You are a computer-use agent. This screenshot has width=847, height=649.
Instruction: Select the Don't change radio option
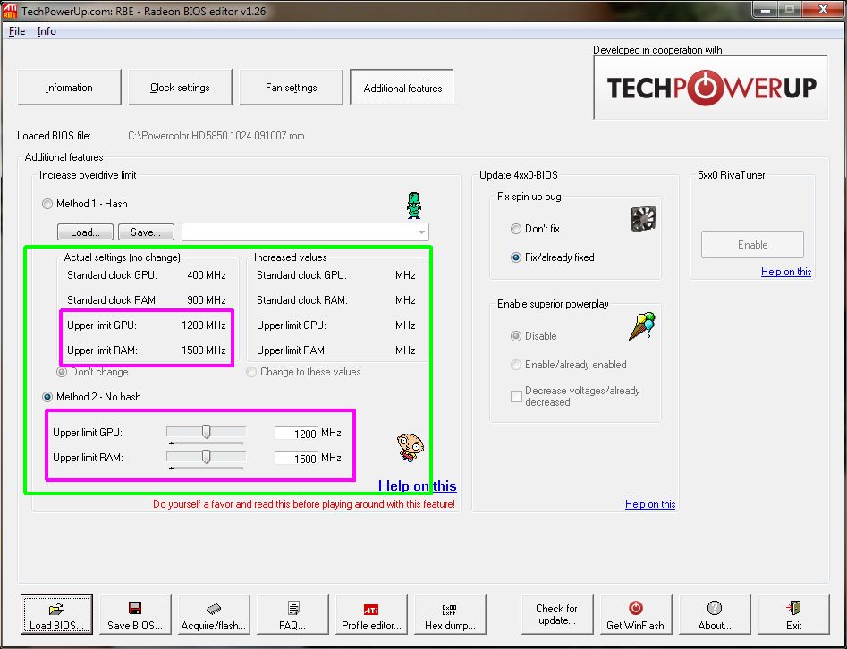pos(62,372)
